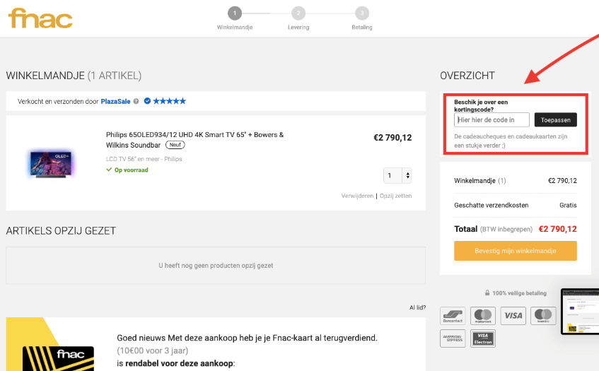Focus the kortingscode input field
Image resolution: width=599 pixels, height=371 pixels.
(x=492, y=120)
